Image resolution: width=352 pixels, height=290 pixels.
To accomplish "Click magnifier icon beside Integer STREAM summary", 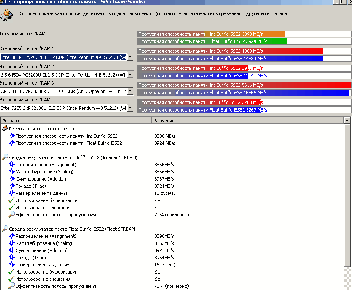I will pos(5,157).
